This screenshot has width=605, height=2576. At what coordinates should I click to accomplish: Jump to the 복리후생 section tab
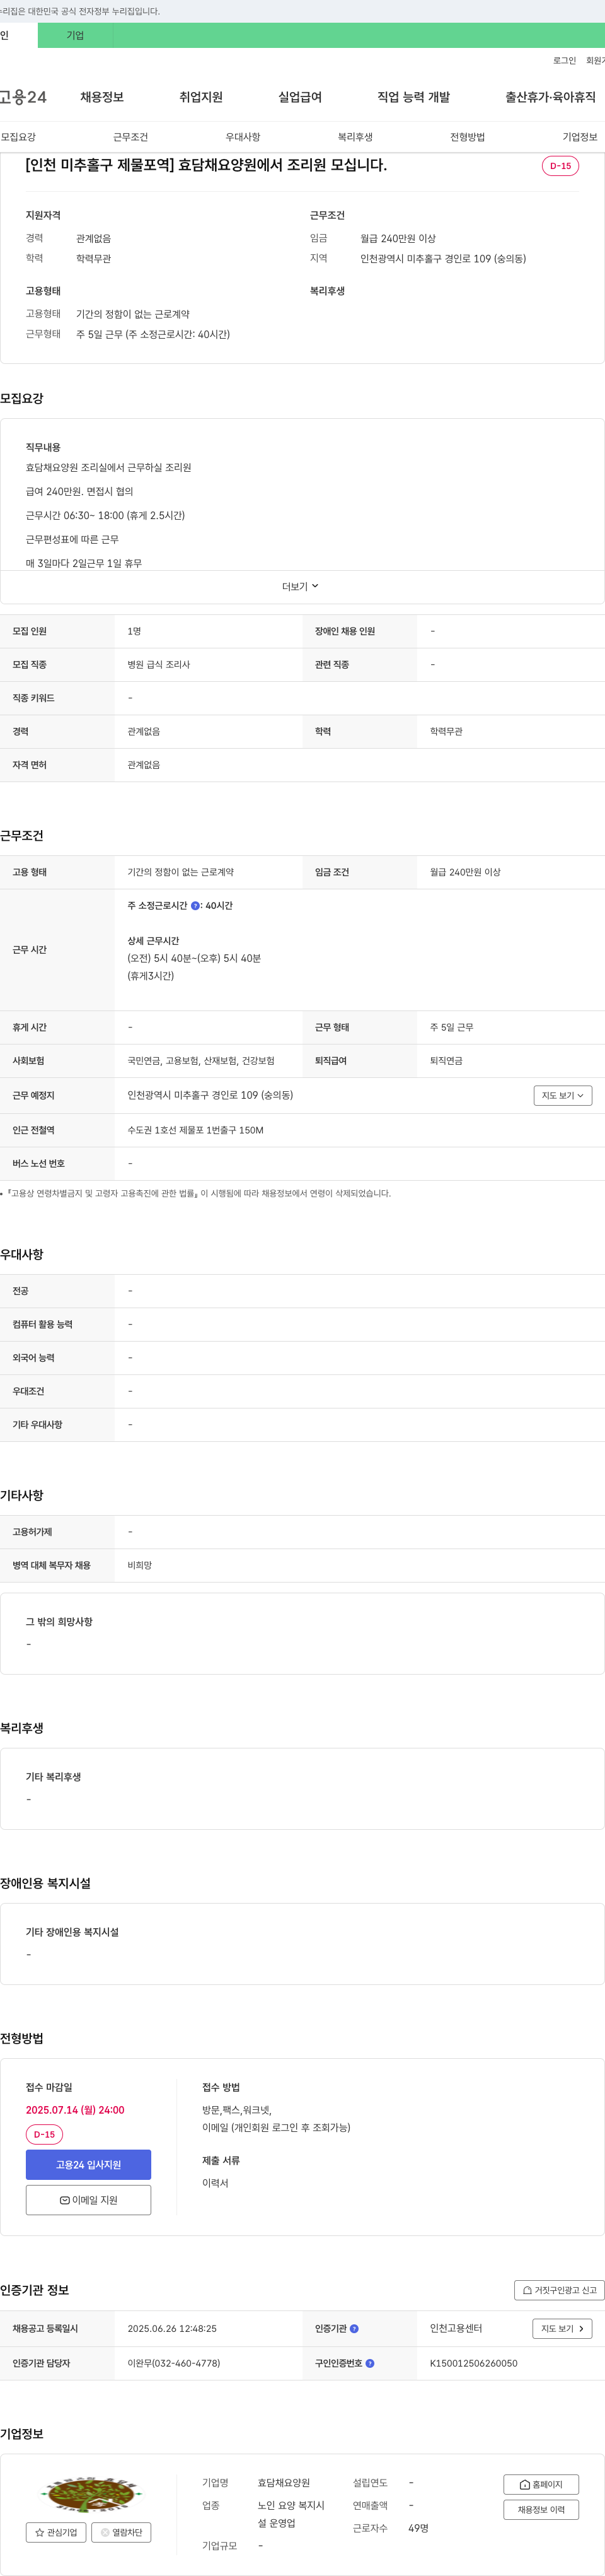coord(355,137)
